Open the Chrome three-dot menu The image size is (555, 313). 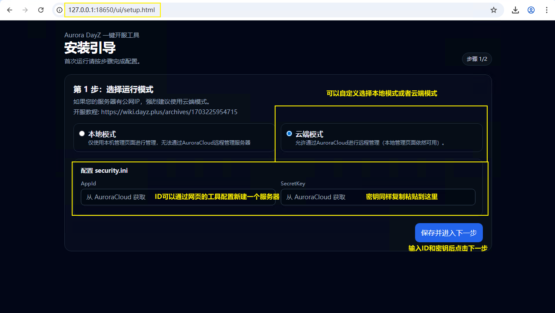coord(546,10)
